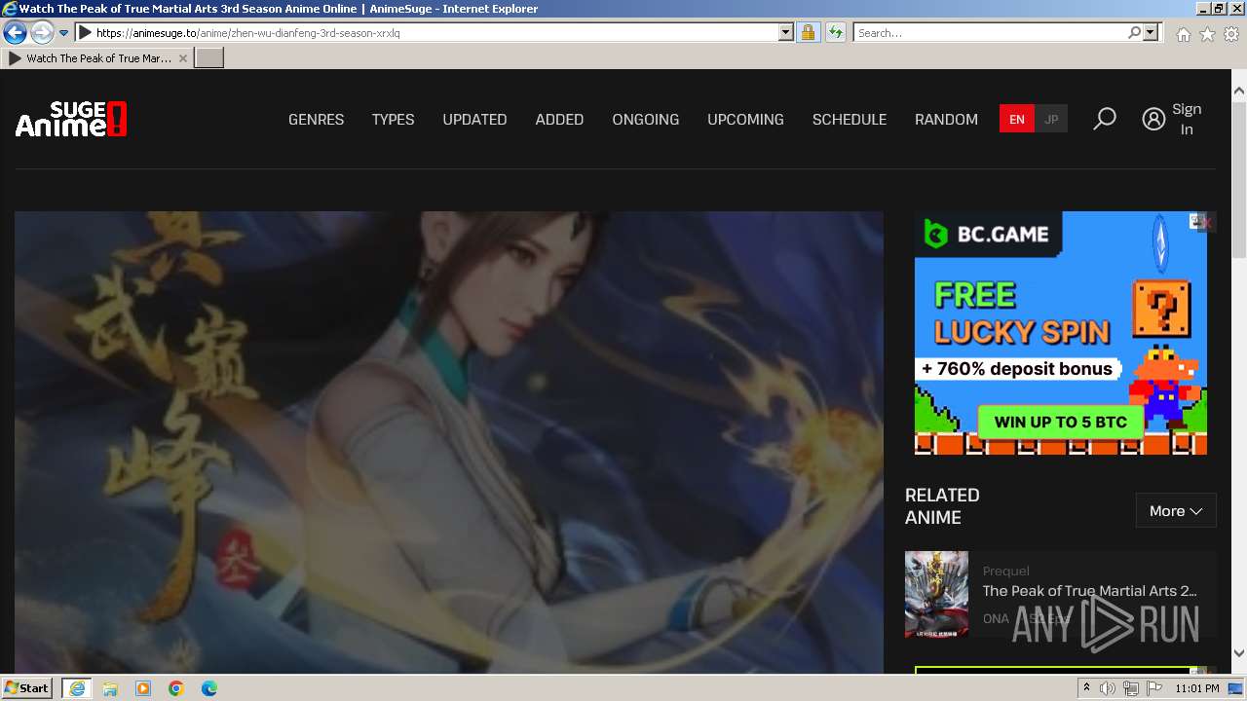Click the BC.GAME Free Lucky Spin ad
This screenshot has height=701, width=1247.
coord(1061,333)
